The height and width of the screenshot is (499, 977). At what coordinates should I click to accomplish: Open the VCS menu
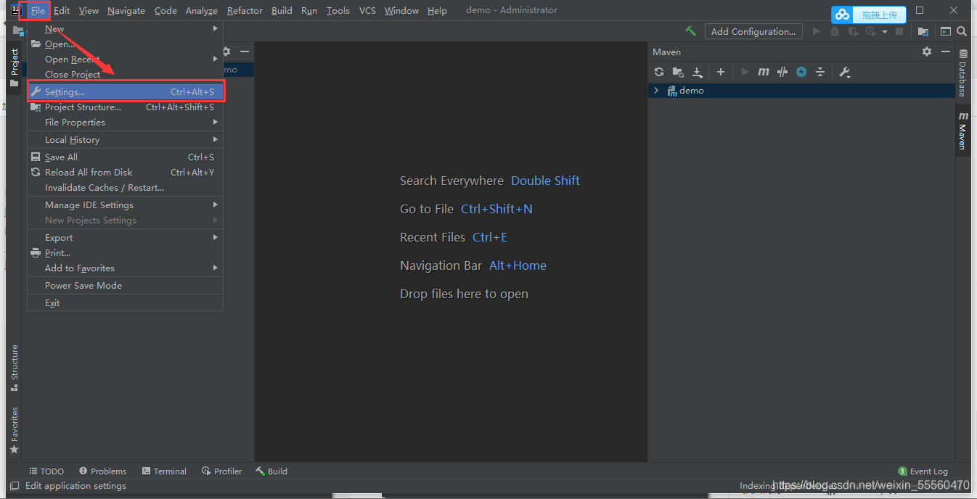tap(367, 10)
